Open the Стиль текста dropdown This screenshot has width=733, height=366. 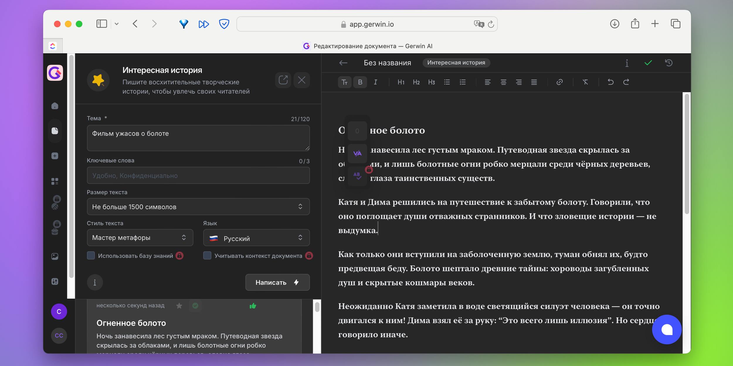click(140, 237)
